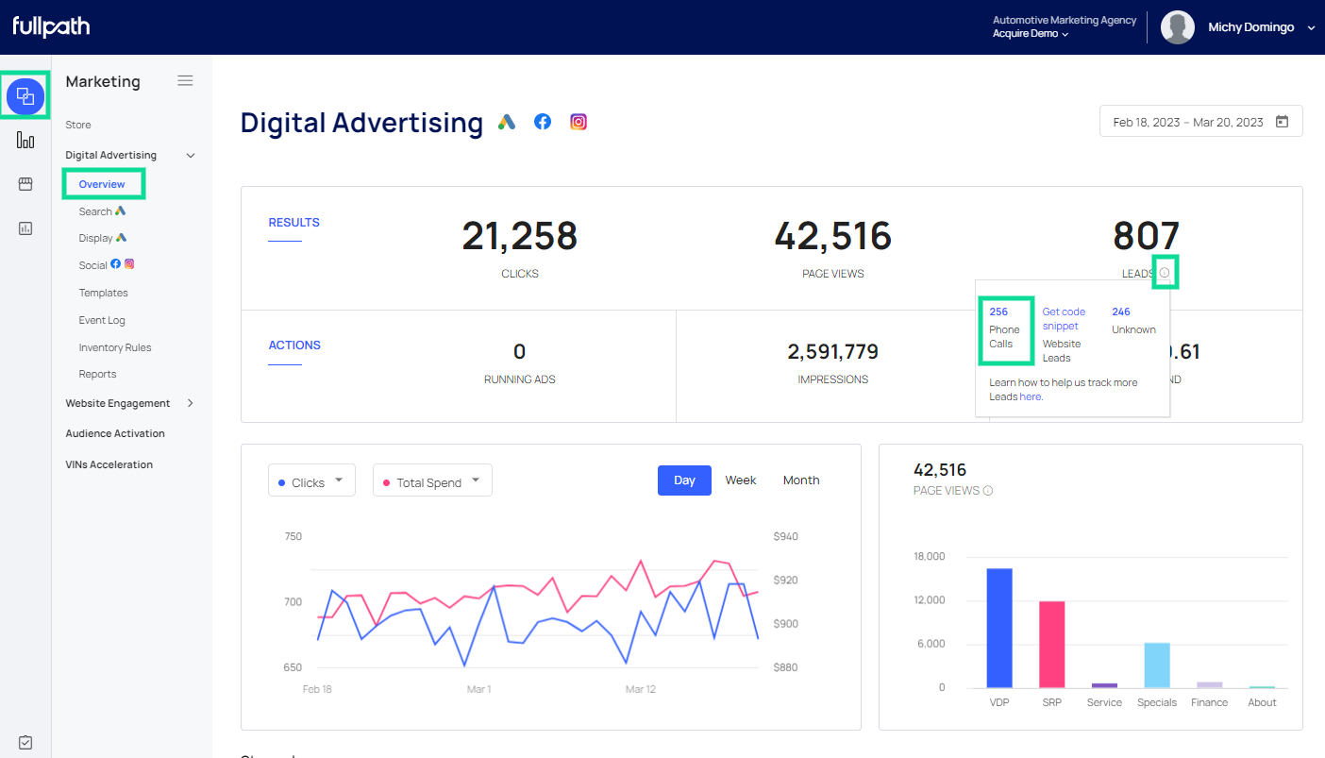Click the info icon next to Leads
The image size is (1325, 758).
coord(1165,273)
